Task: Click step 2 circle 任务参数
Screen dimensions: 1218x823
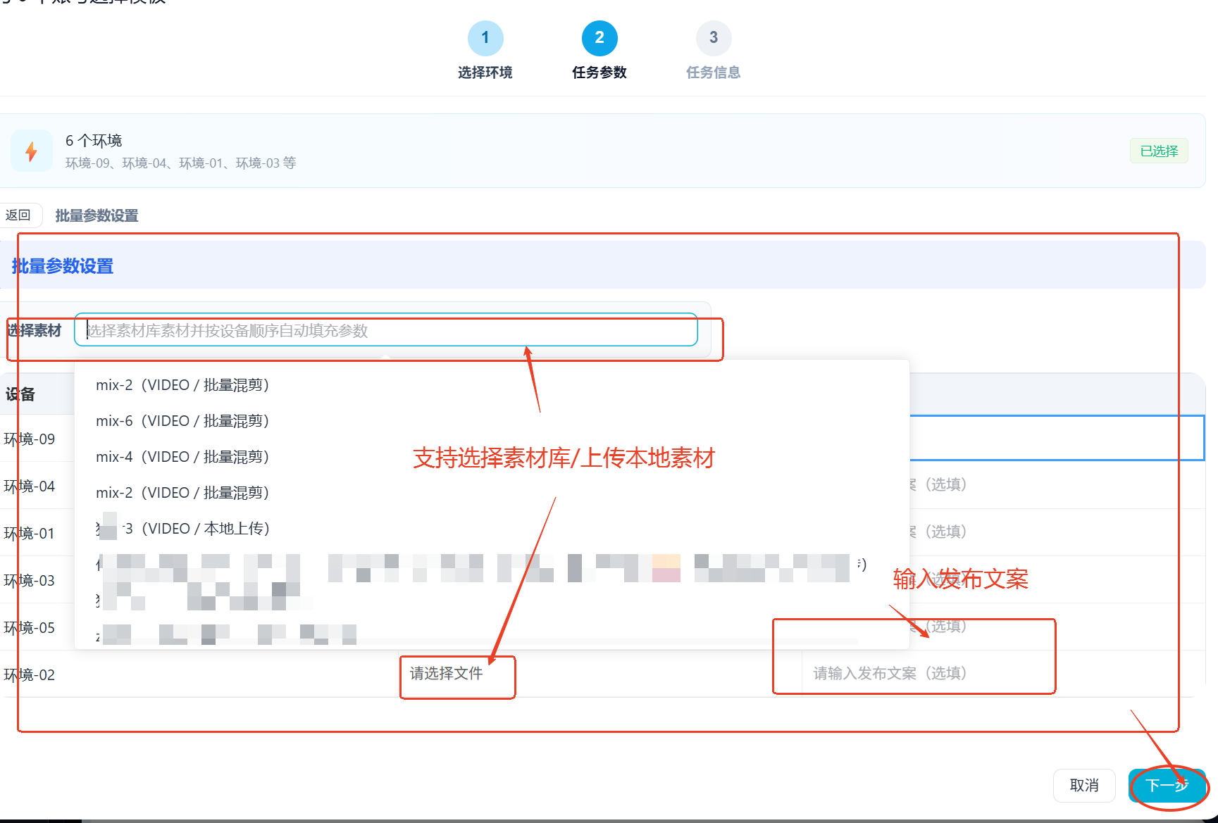Action: click(599, 38)
